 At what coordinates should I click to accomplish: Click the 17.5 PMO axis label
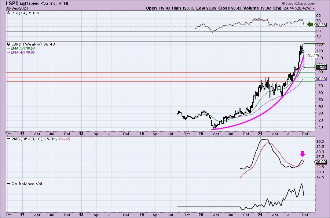click(320, 177)
